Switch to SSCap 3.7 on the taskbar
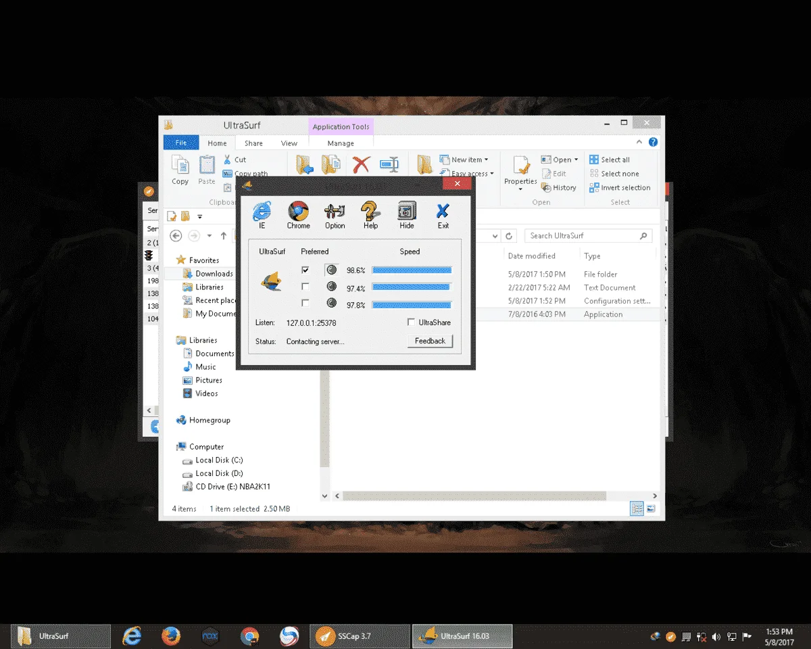 tap(360, 636)
